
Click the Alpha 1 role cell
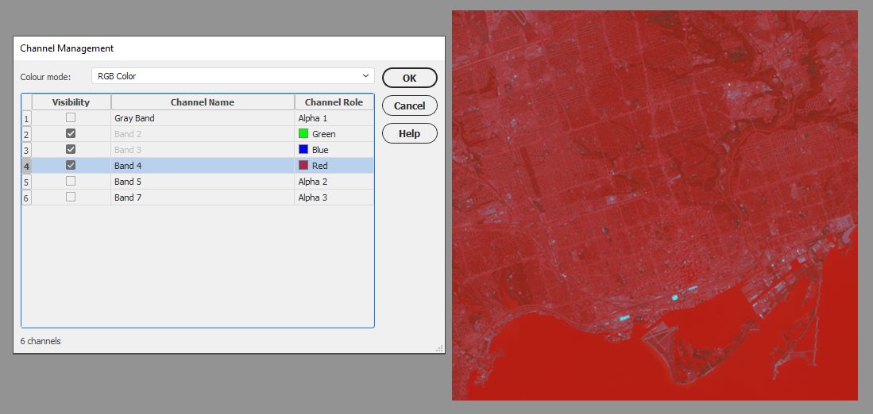[x=334, y=118]
